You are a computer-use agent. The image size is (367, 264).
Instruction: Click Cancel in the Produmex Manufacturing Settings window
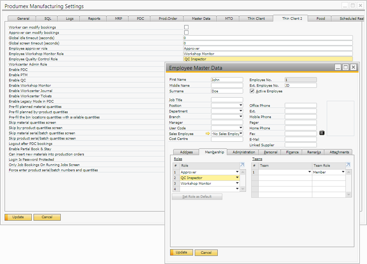click(47, 217)
